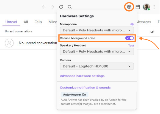Click the microphone level indicator icon
Screen dimensions: 160x114
[x=132, y=24]
